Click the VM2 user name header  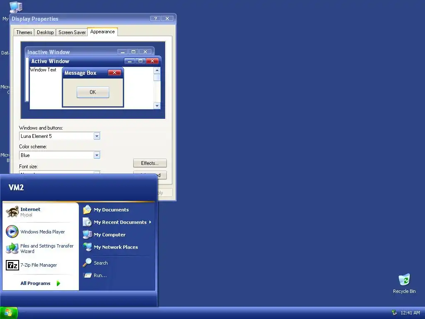(x=16, y=187)
